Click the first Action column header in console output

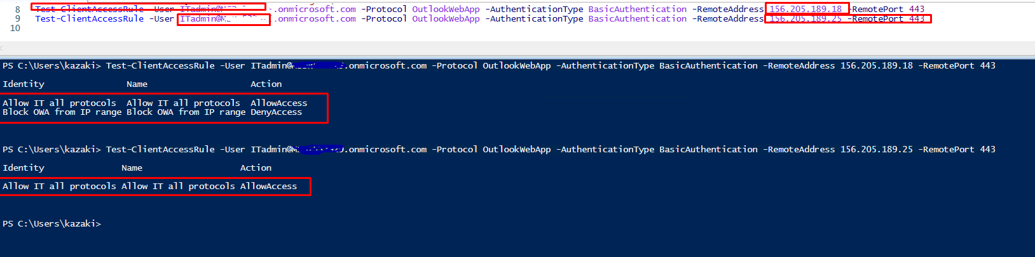pyautogui.click(x=266, y=84)
